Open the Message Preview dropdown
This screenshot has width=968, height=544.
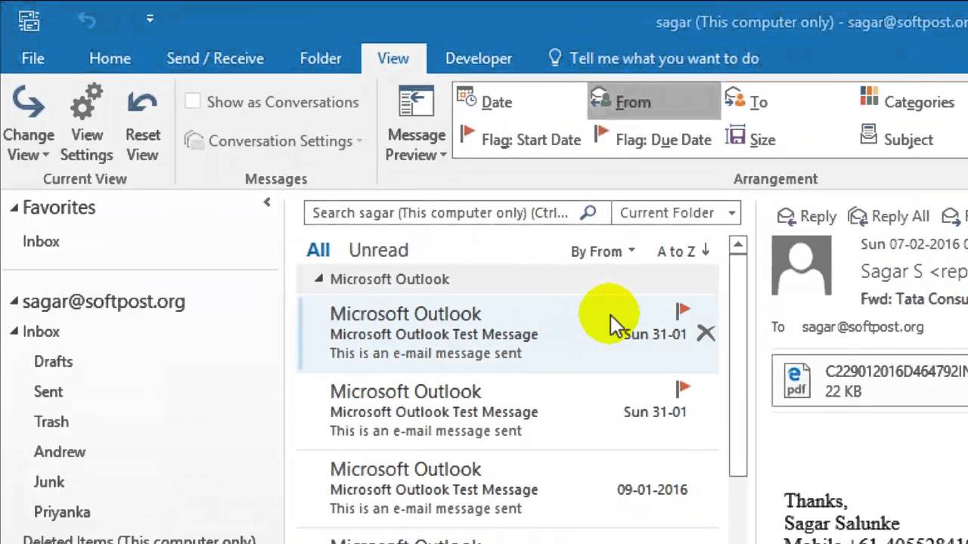pyautogui.click(x=416, y=125)
